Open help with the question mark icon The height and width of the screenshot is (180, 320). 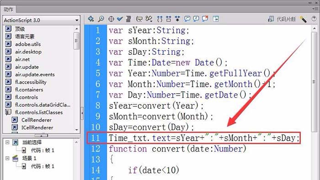pos(314,19)
